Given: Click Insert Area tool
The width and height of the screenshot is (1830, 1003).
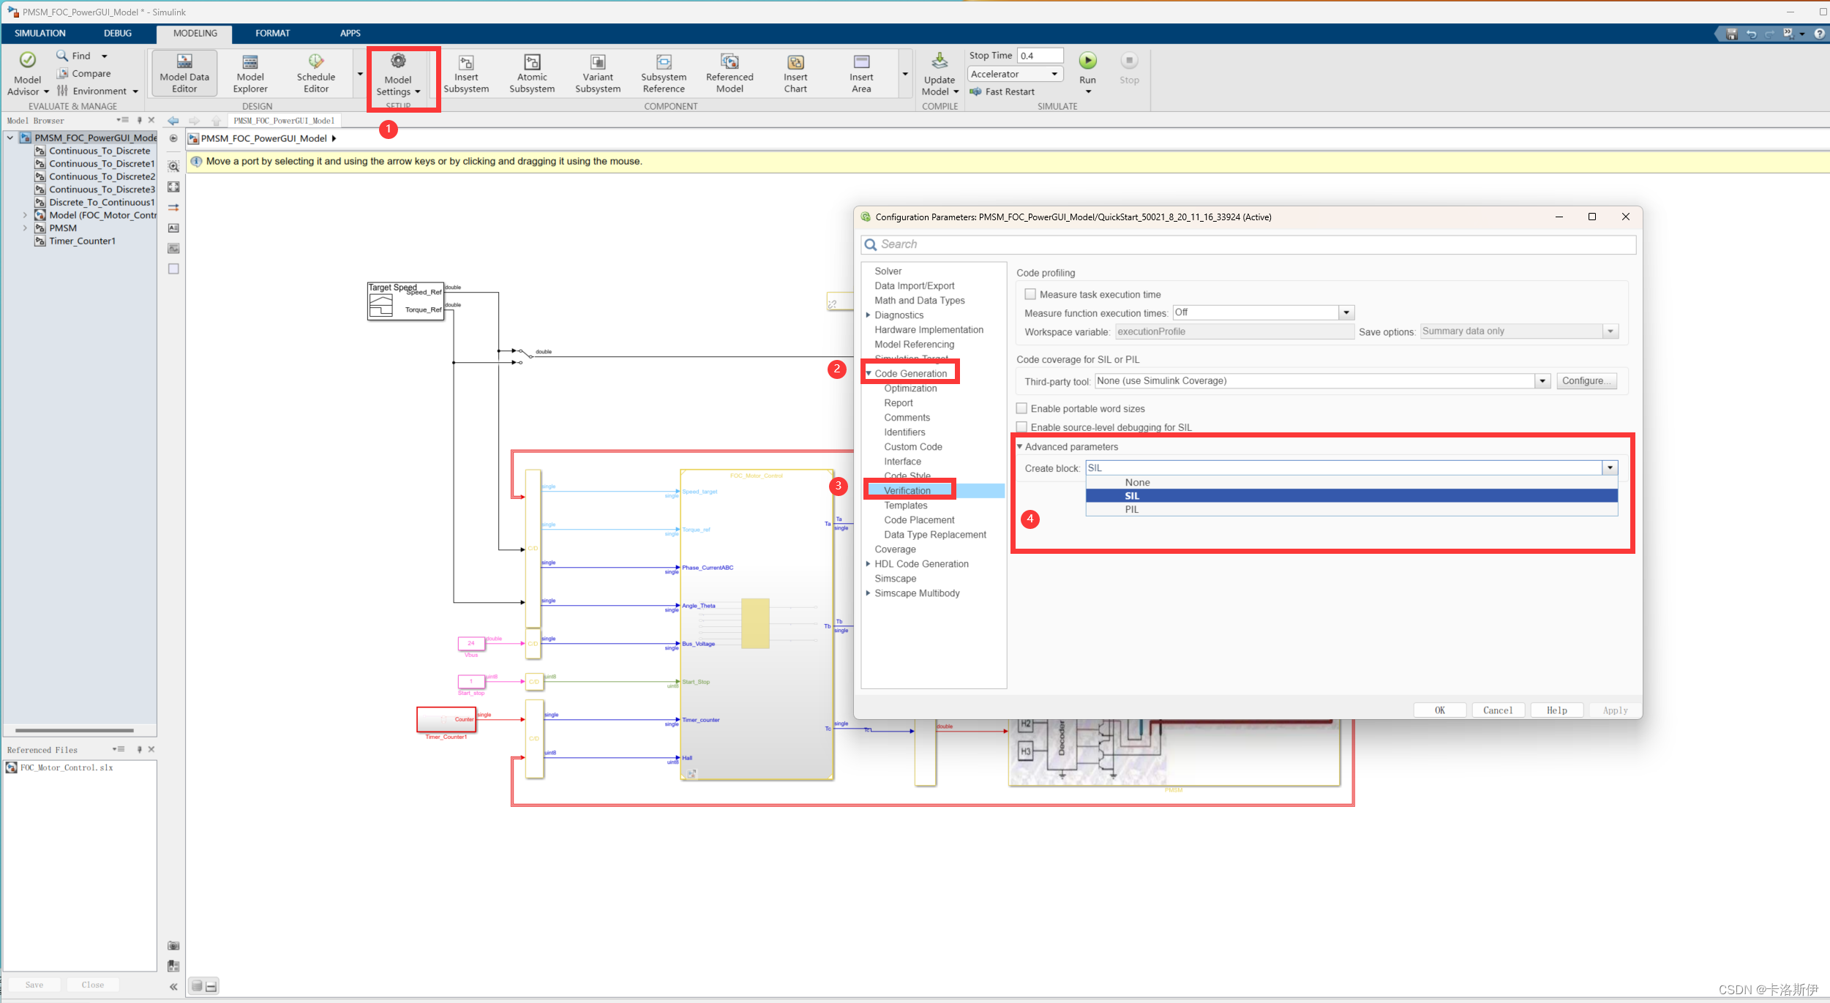Looking at the screenshot, I should pos(861,73).
